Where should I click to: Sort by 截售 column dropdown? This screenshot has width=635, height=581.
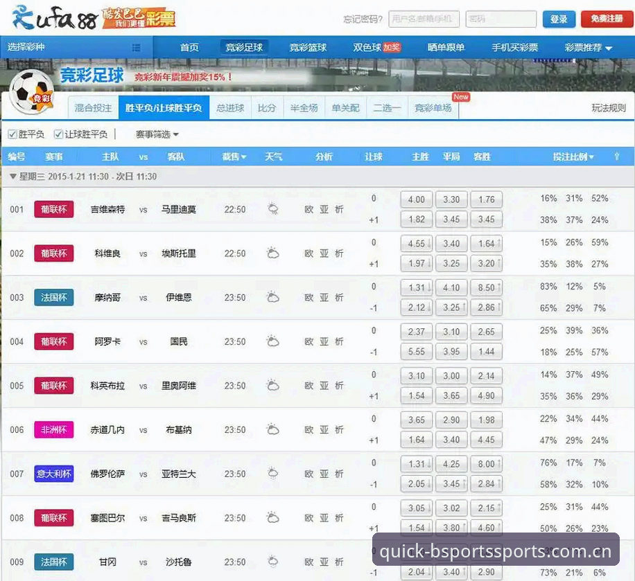pyautogui.click(x=234, y=157)
